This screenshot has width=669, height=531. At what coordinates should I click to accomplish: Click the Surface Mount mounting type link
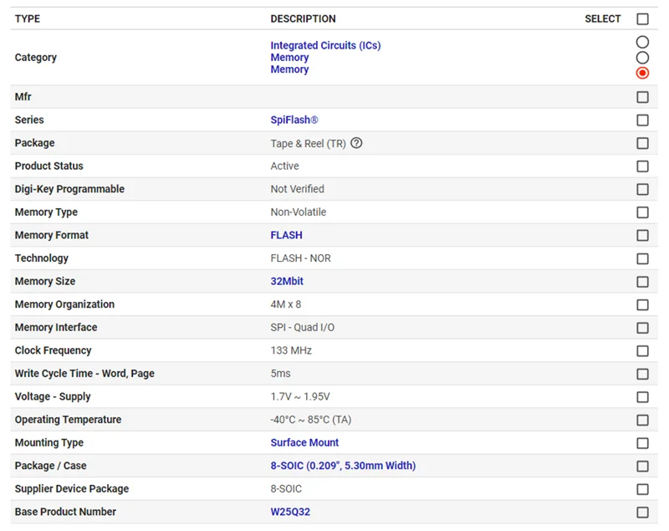304,442
